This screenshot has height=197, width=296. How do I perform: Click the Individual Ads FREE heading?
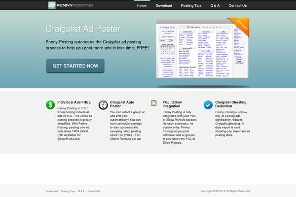pyautogui.click(x=74, y=102)
